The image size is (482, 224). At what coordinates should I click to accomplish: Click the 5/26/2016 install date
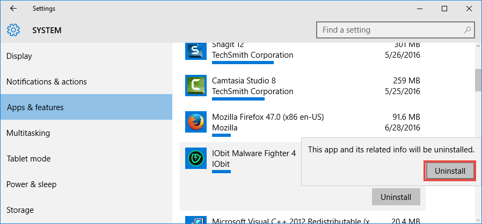tap(404, 55)
